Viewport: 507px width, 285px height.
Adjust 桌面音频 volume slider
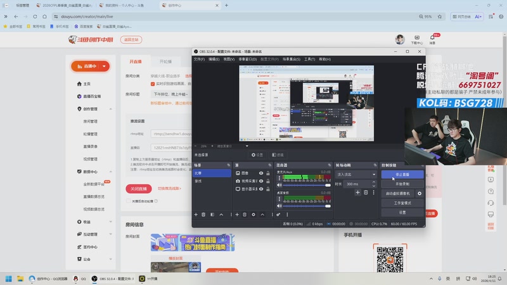(x=307, y=206)
